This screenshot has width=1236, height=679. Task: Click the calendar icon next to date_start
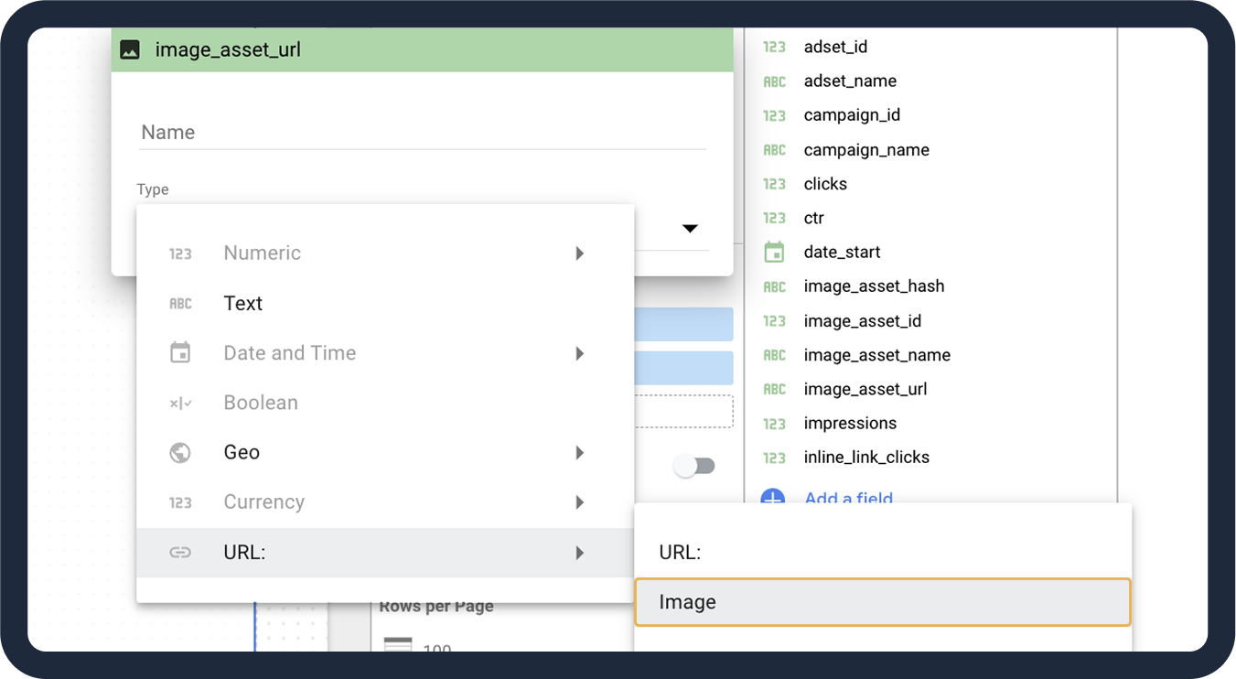point(774,252)
